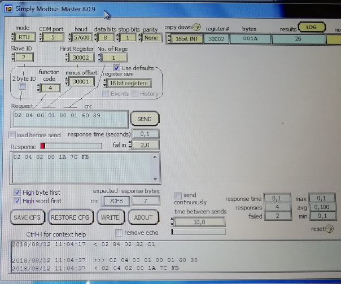341x284 pixels.
Task: Click SAVE CFG button
Action: pyautogui.click(x=27, y=217)
